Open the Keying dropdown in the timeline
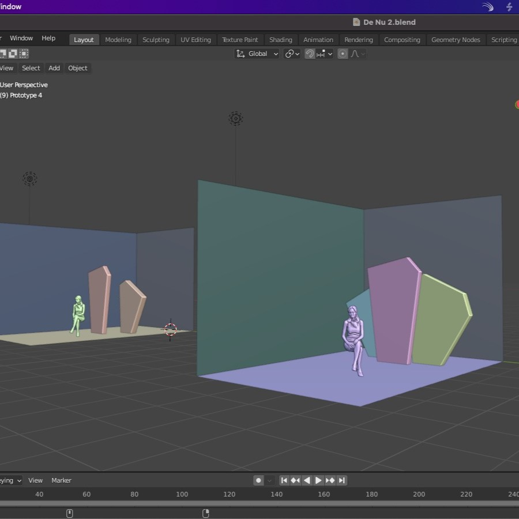This screenshot has height=519, width=519. point(12,480)
